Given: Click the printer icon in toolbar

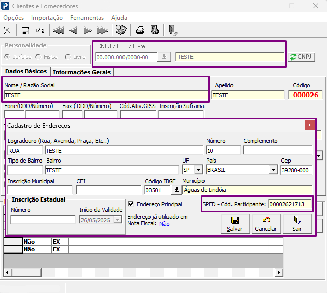Looking at the screenshot, I should click(140, 30).
